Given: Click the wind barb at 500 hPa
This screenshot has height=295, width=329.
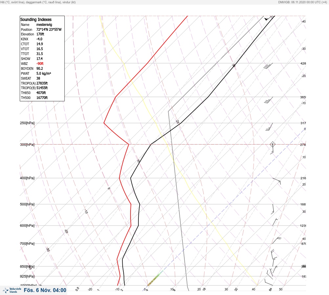Looking at the screenshot, I should click(273, 209).
